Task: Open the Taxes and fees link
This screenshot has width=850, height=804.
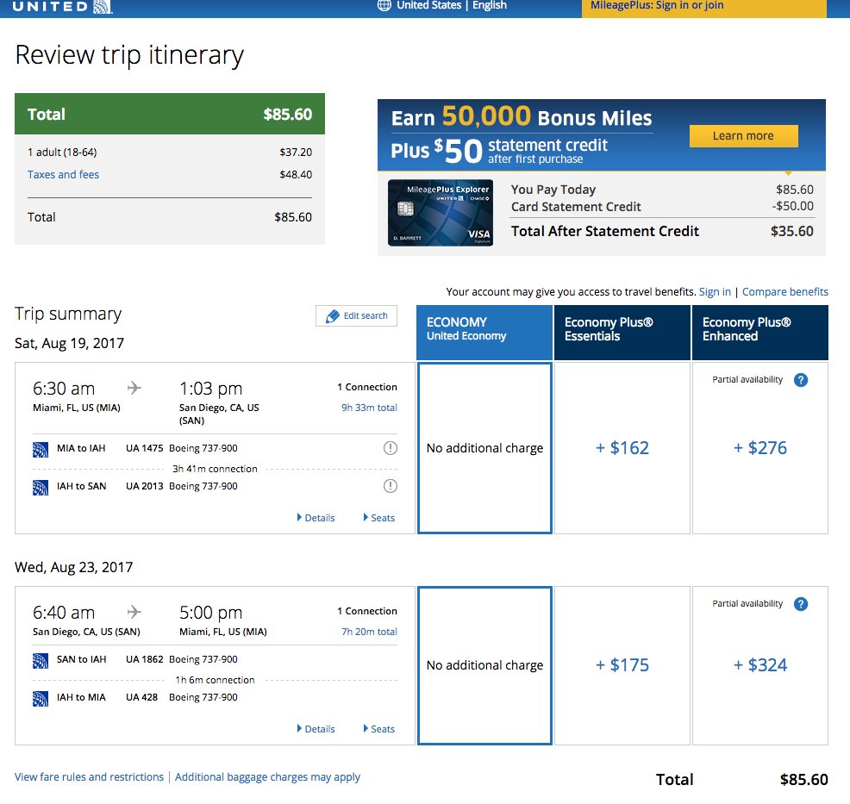Action: pyautogui.click(x=64, y=174)
